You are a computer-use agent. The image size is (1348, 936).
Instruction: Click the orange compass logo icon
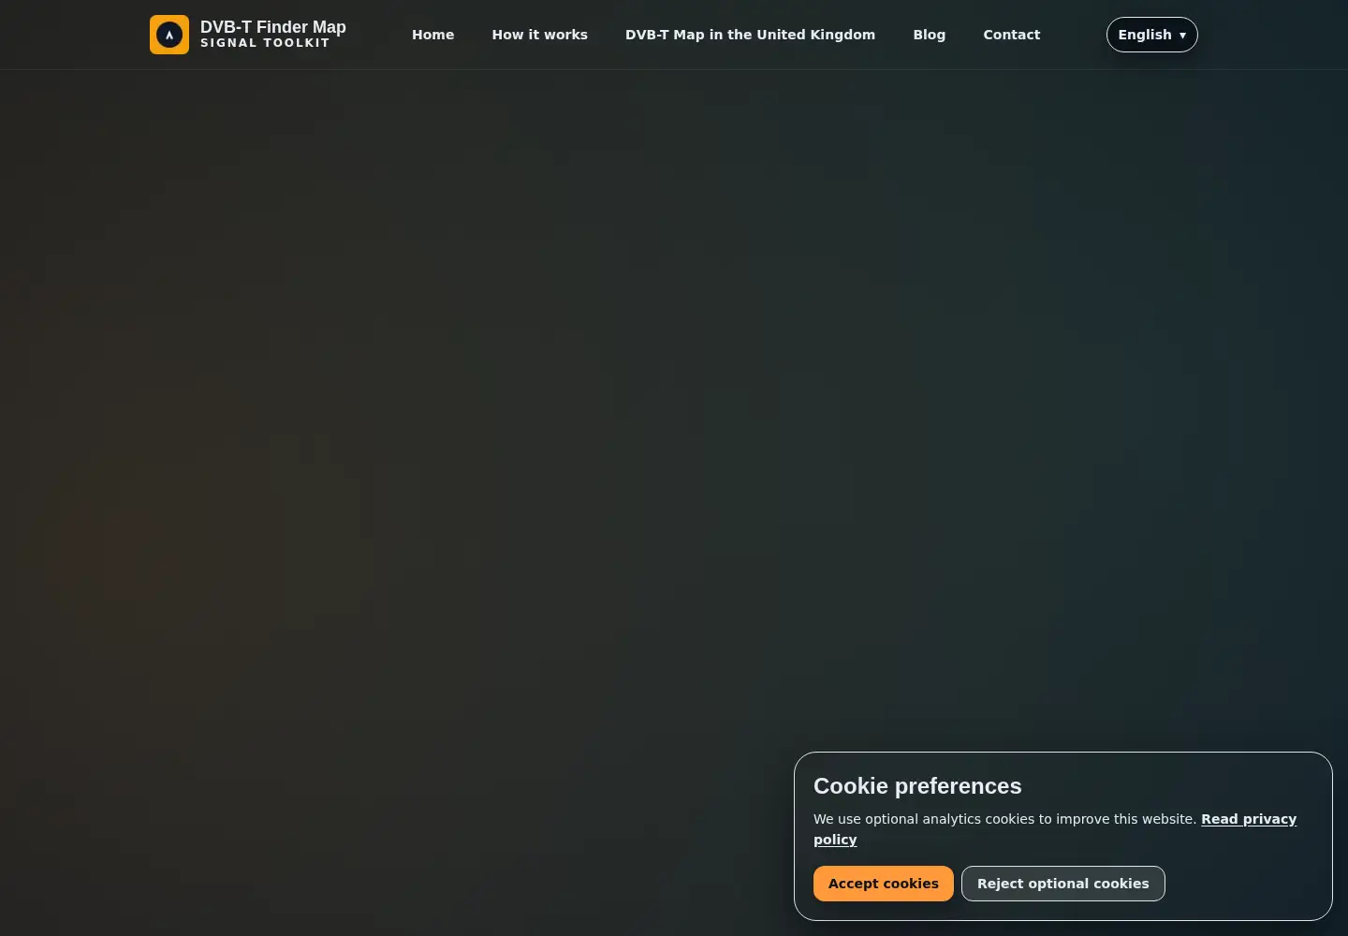(x=169, y=35)
